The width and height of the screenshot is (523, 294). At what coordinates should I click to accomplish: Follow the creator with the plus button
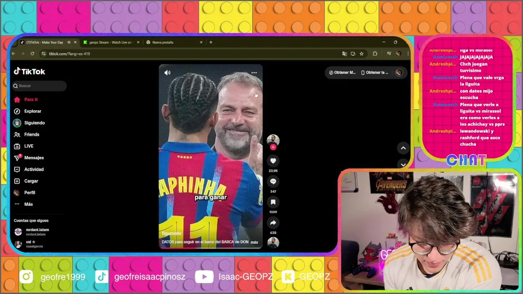pyautogui.click(x=273, y=147)
